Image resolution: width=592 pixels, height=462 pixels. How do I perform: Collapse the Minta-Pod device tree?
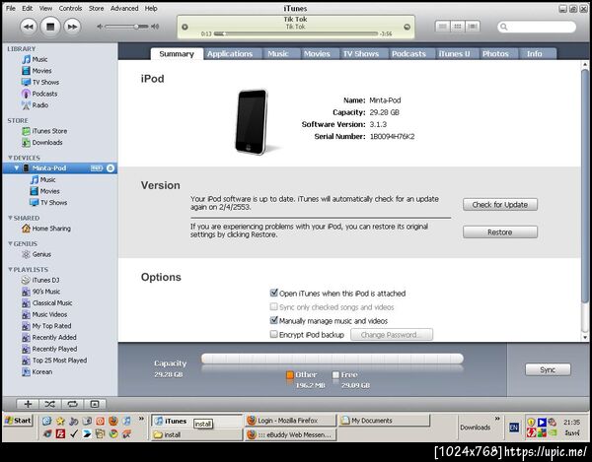coord(16,167)
